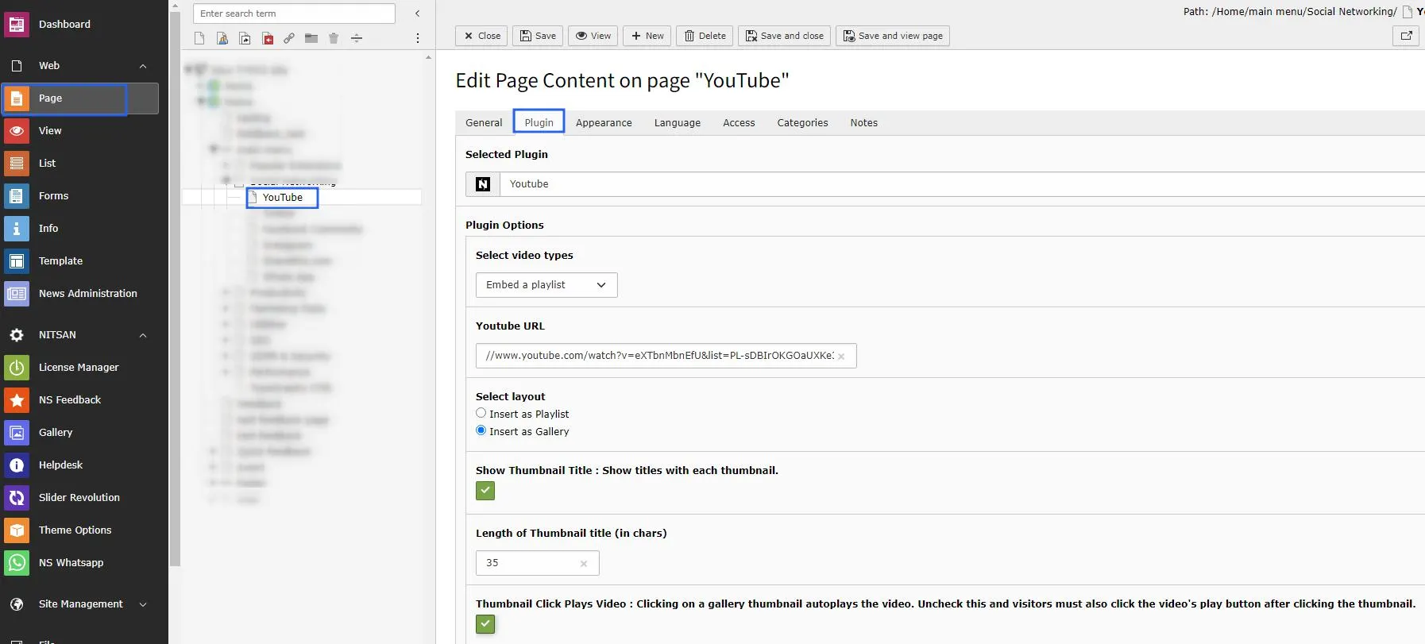Switch to the General tab
This screenshot has height=644, width=1425.
(x=484, y=123)
